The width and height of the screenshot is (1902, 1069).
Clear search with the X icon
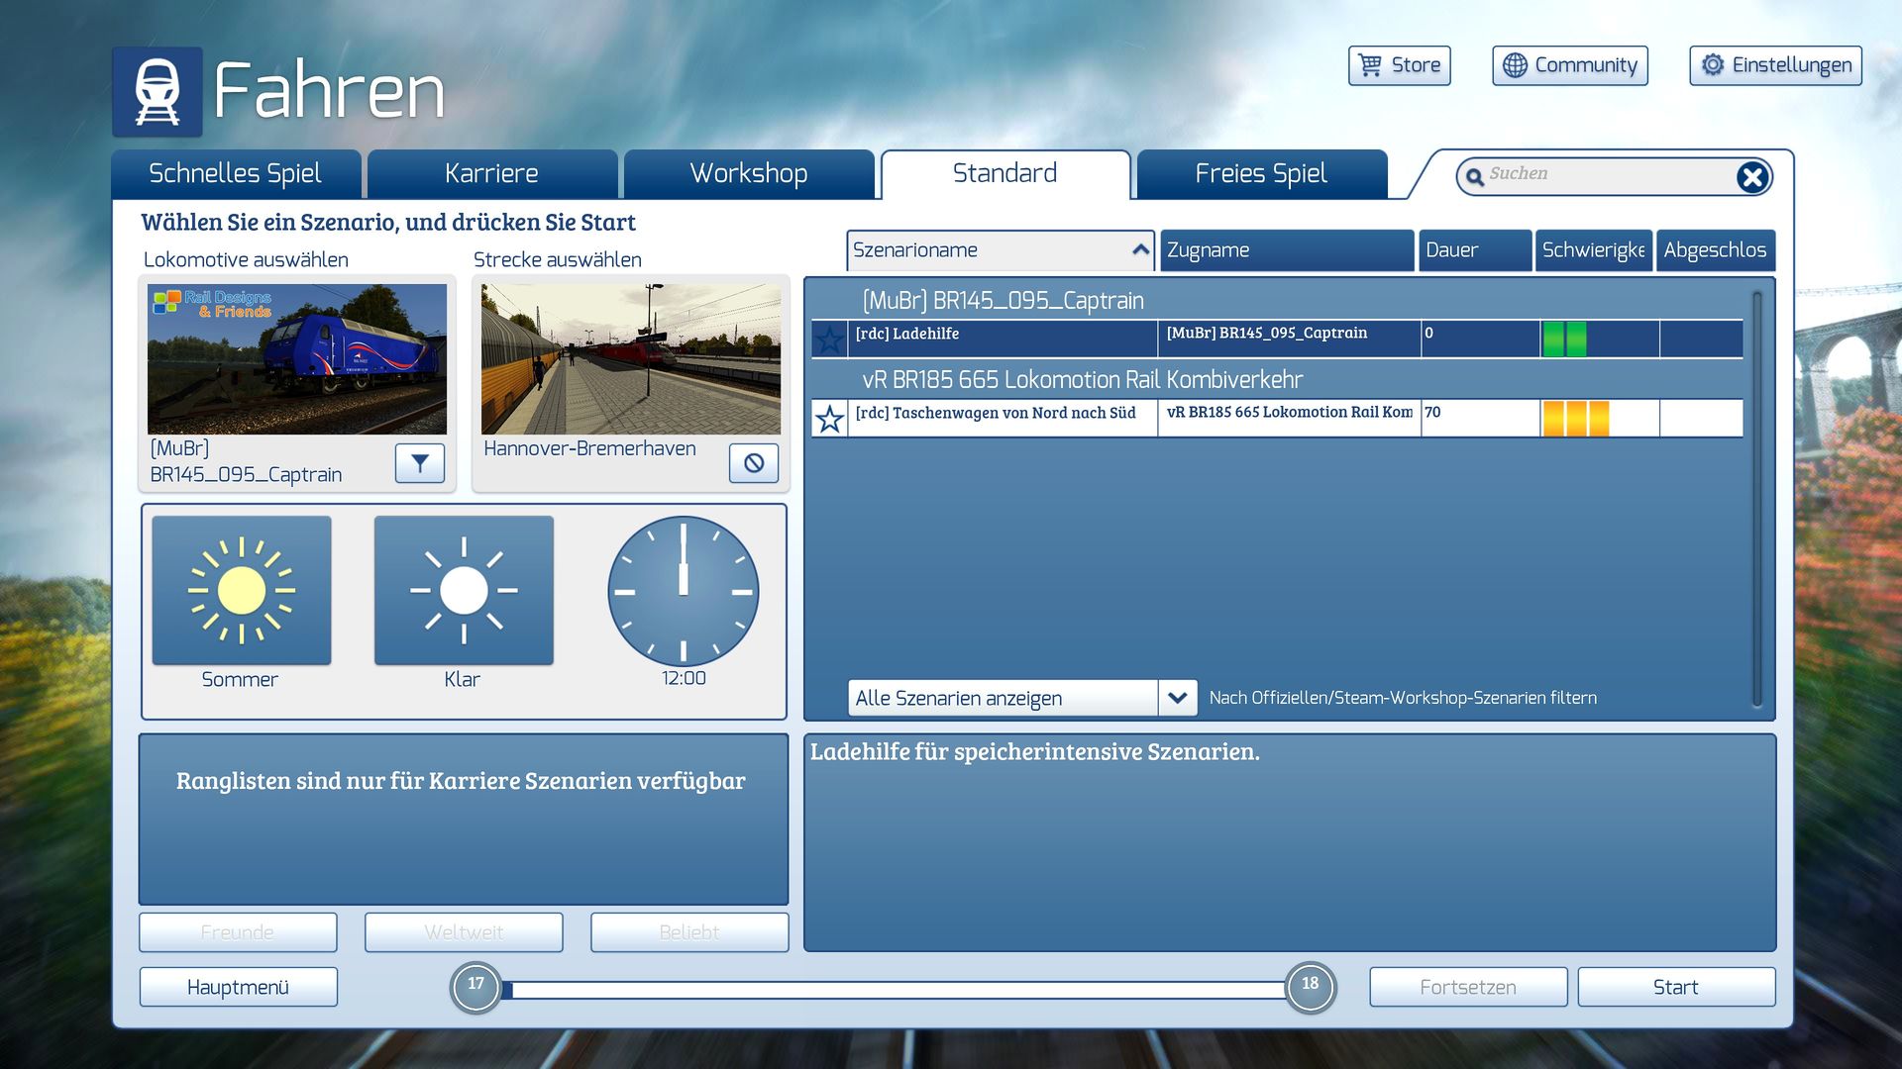(x=1751, y=177)
